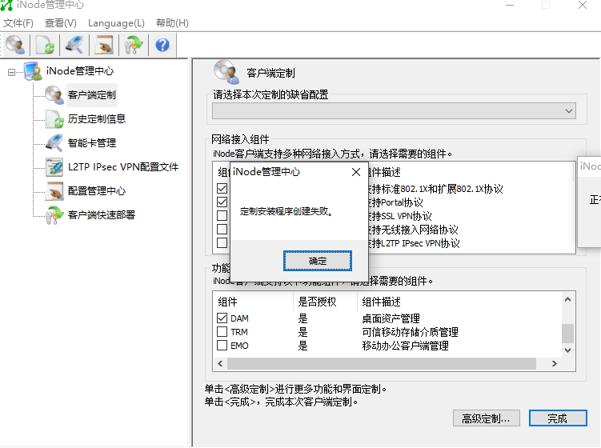Check the TRM component checkbox
The image size is (601, 448).
point(222,331)
